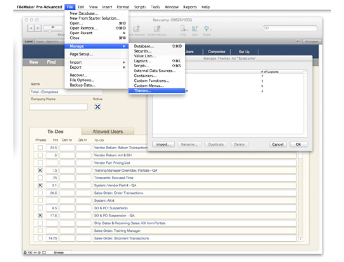
Task: Click the Name field Total - Completed
Action: click(x=66, y=92)
